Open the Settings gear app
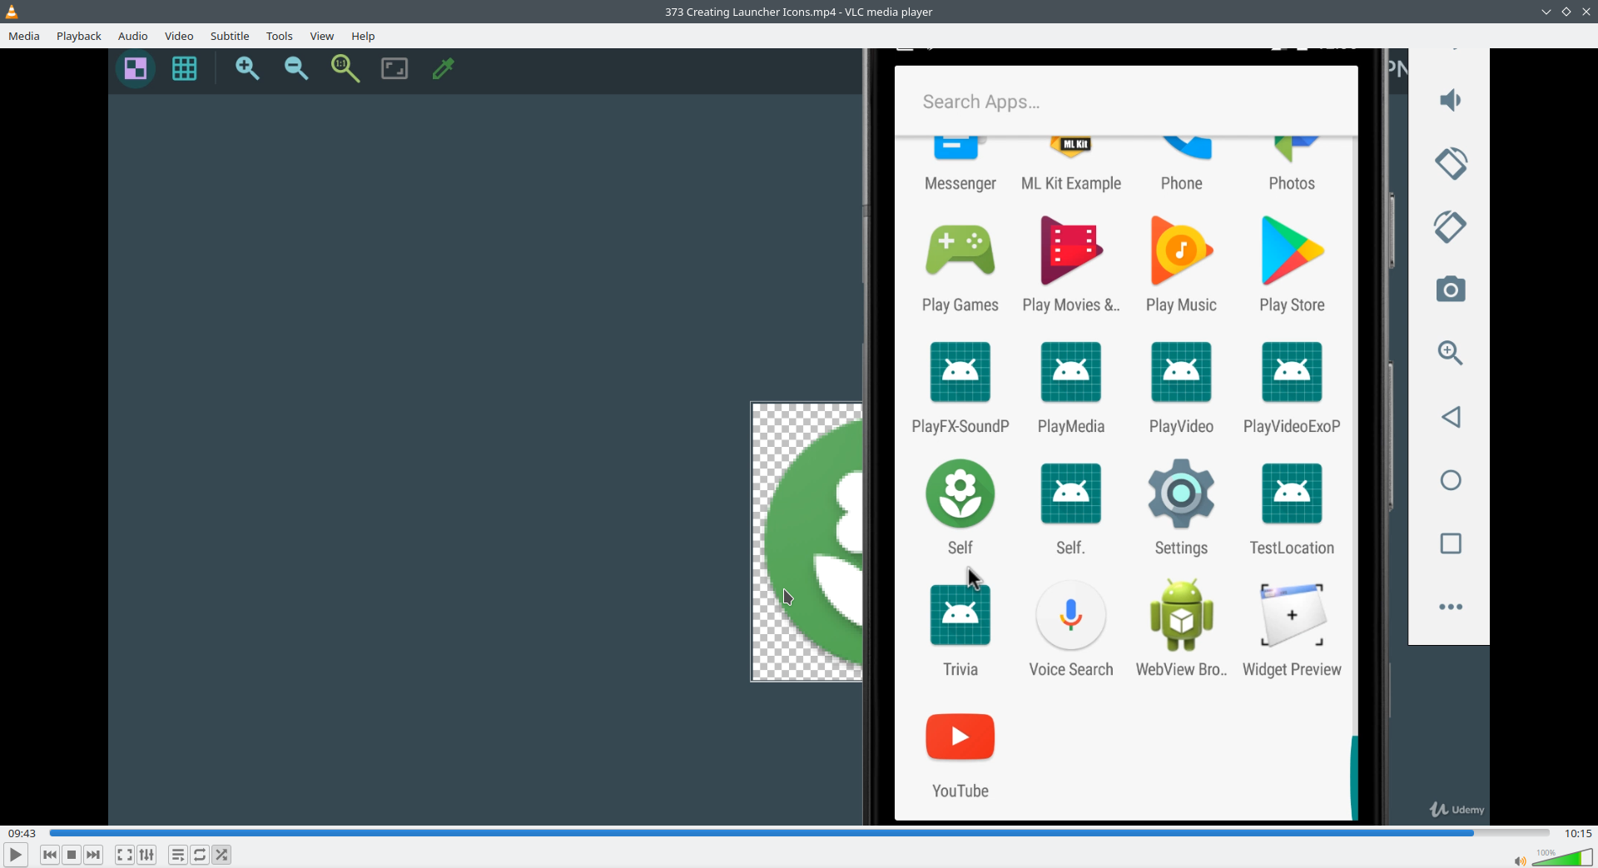1598x868 pixels. [x=1181, y=508]
